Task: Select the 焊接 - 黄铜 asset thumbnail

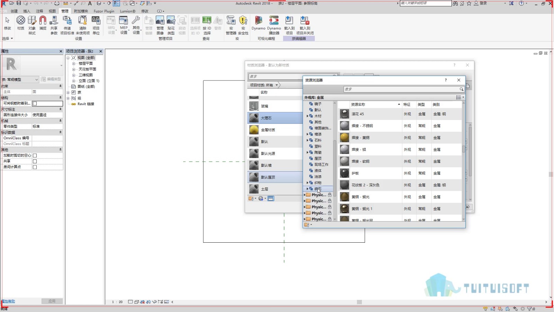Action: pyautogui.click(x=344, y=138)
